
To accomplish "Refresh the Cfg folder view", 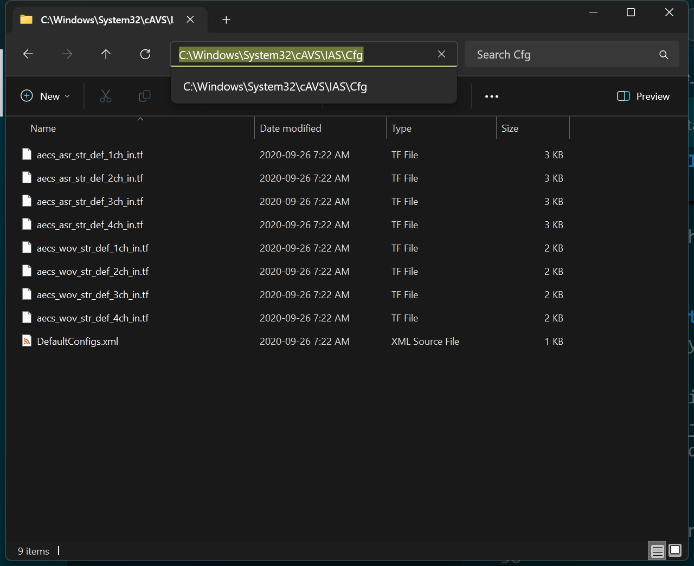I will (x=145, y=54).
